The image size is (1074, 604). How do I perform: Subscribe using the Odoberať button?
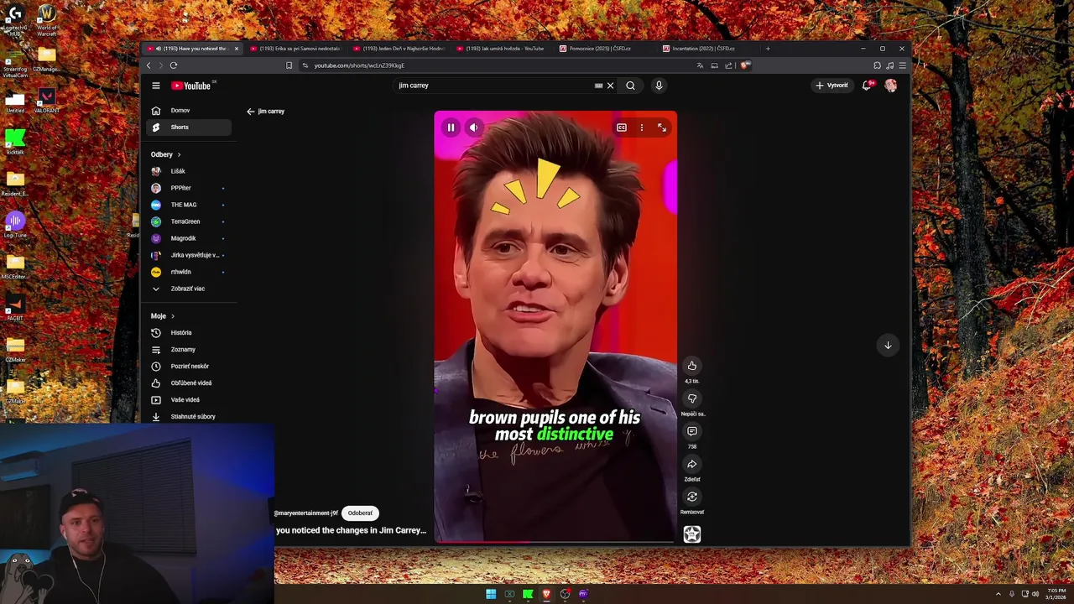(360, 513)
